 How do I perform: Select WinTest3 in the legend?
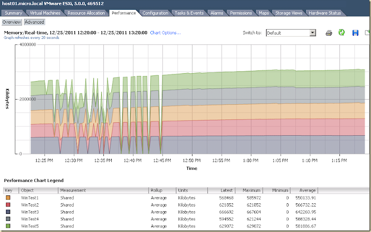pyautogui.click(x=30, y=212)
